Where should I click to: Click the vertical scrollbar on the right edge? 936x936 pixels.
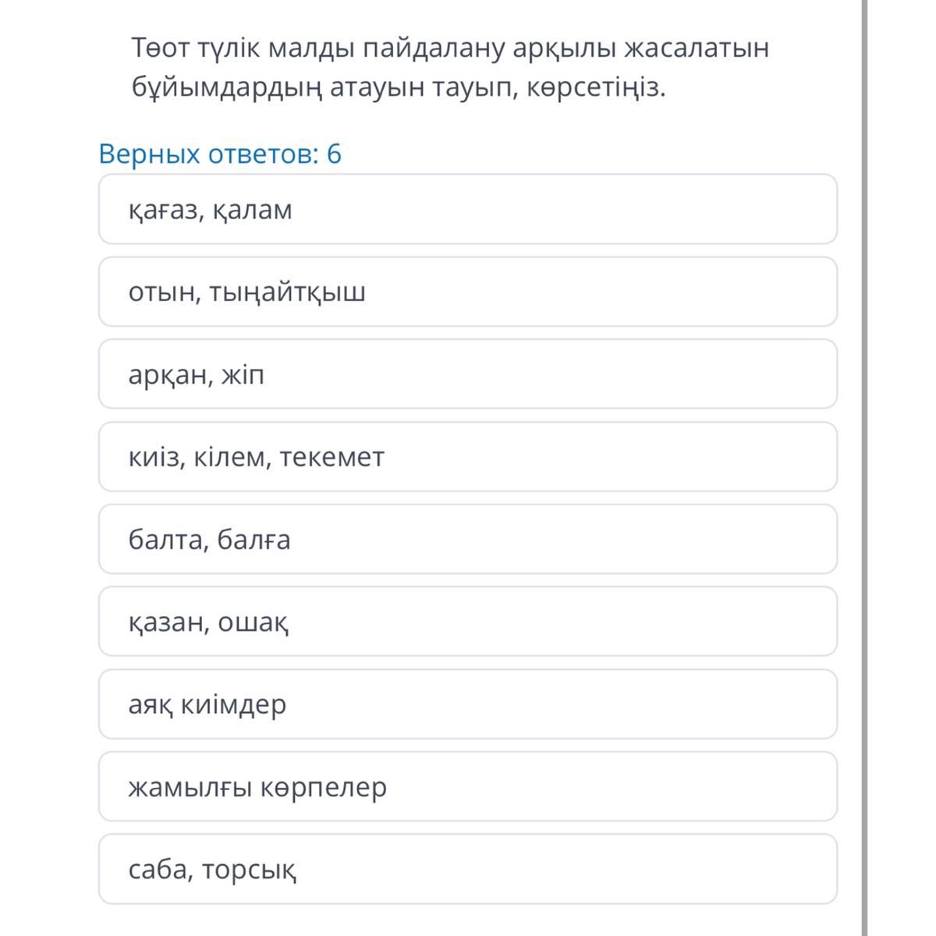coord(864,468)
